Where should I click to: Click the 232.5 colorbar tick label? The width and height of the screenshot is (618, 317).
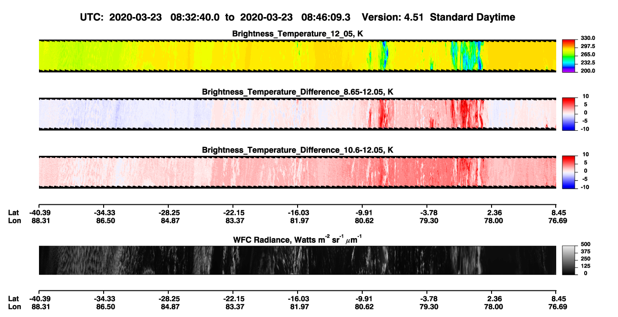coord(588,63)
